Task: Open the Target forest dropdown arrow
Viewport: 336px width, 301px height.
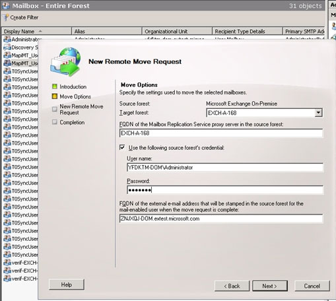Action: (x=318, y=113)
